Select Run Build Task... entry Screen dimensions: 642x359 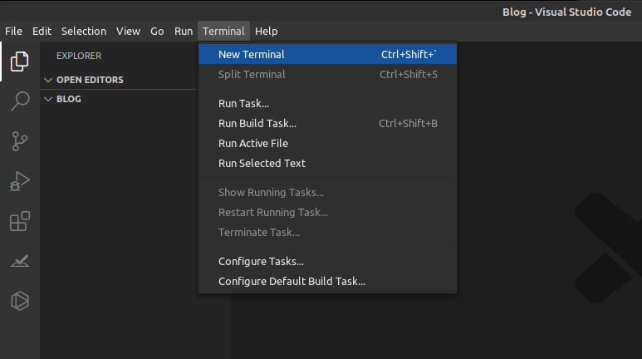327,123
